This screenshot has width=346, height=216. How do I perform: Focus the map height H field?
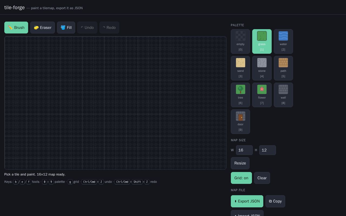pyautogui.click(x=268, y=150)
